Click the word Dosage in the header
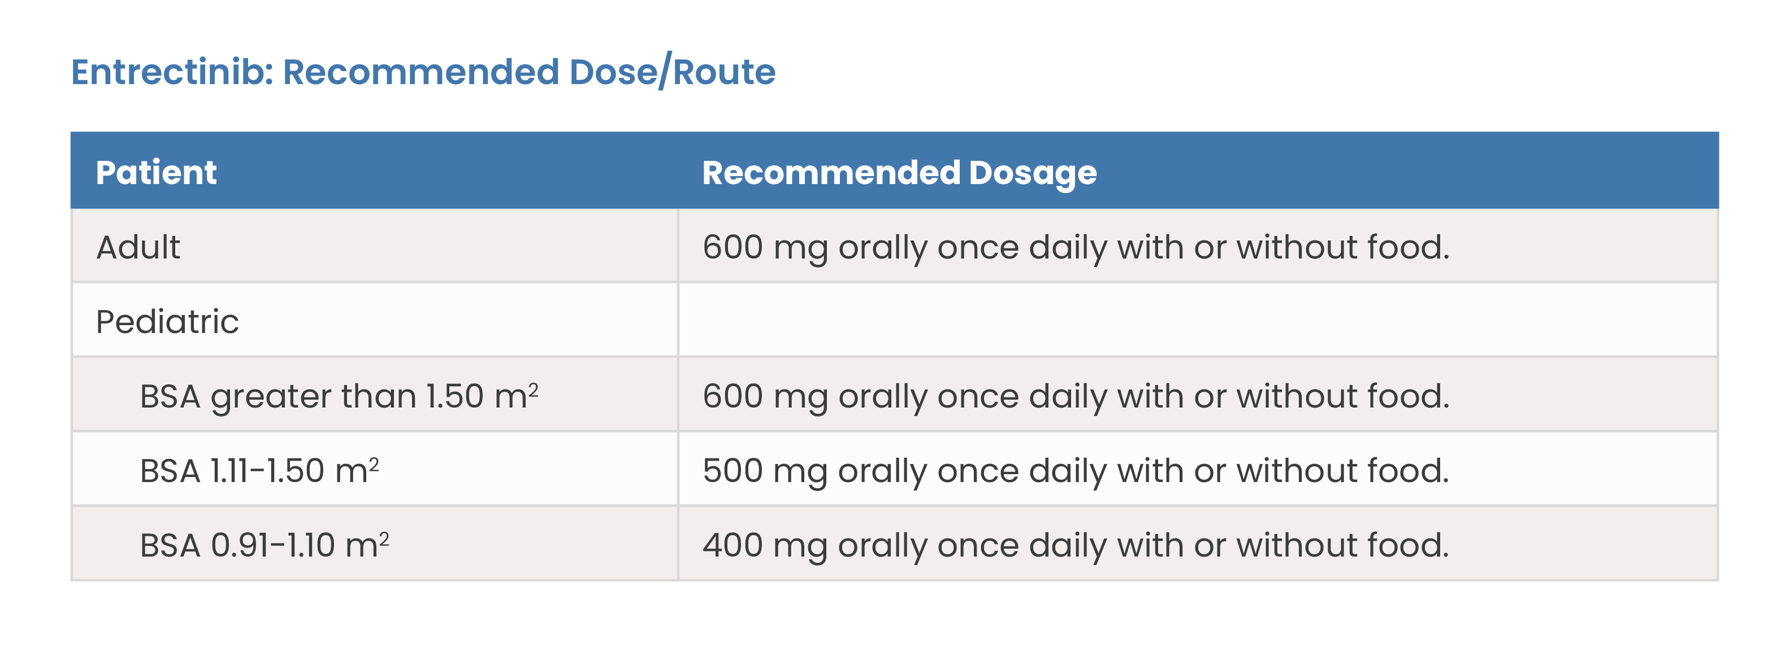This screenshot has height=661, width=1790. [1033, 174]
